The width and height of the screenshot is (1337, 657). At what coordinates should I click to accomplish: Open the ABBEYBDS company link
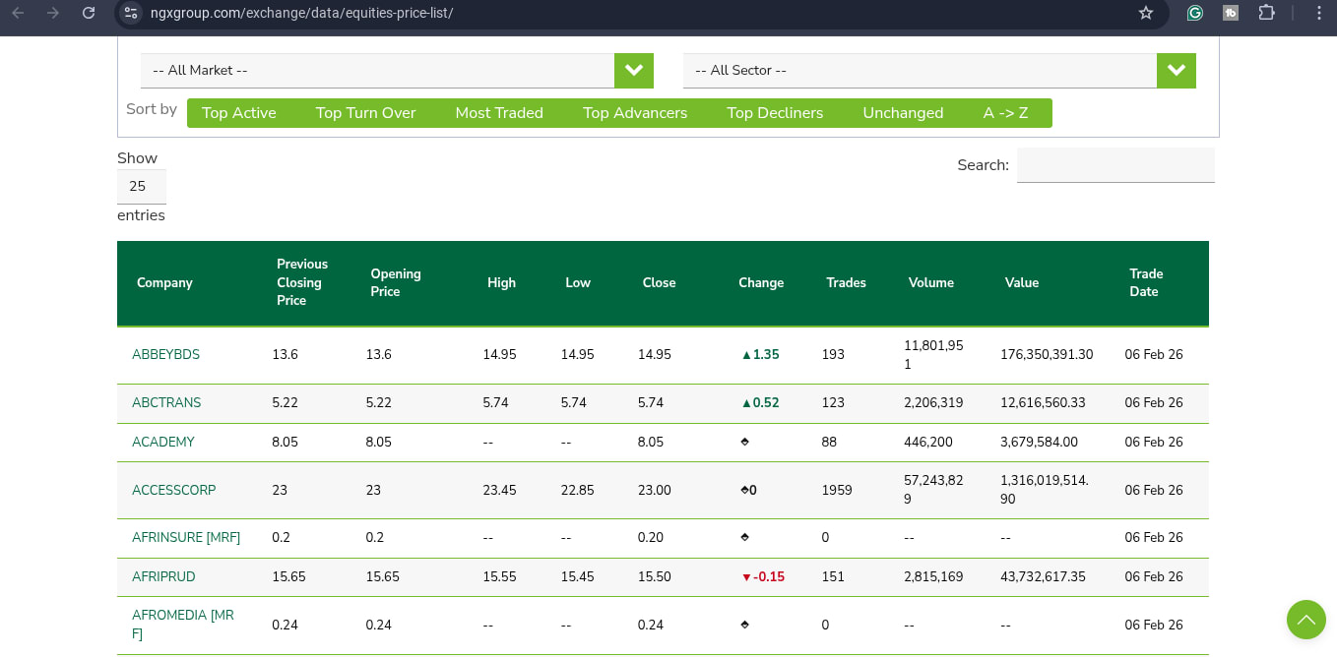(165, 354)
